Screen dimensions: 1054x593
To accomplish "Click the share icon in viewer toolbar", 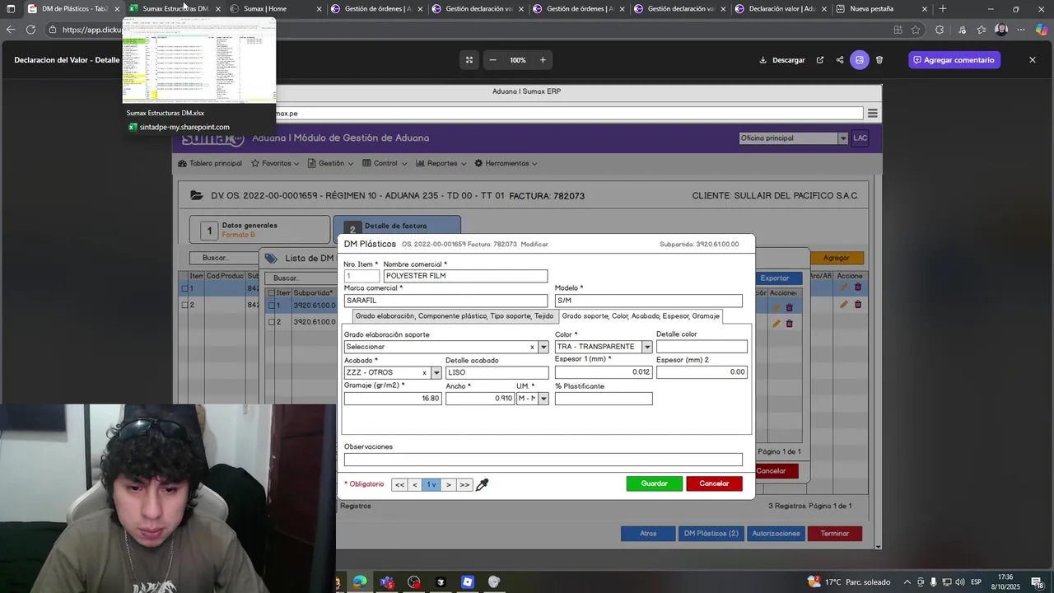I will coord(840,60).
